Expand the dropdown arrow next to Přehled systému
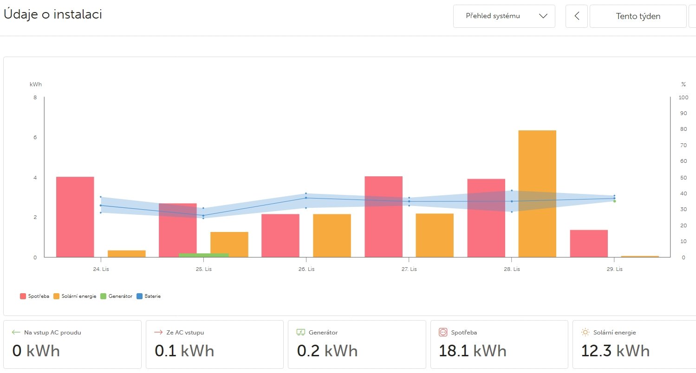 coord(543,16)
